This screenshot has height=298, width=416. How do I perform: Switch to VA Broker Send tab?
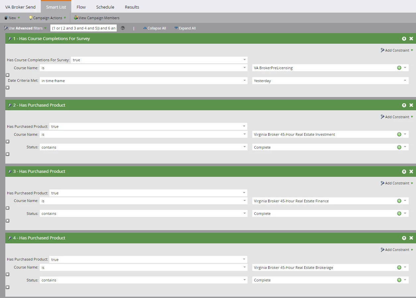point(20,7)
